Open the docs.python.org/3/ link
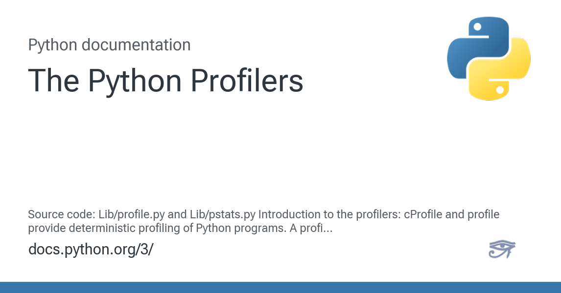Screen dimensions: 561x293 point(91,249)
